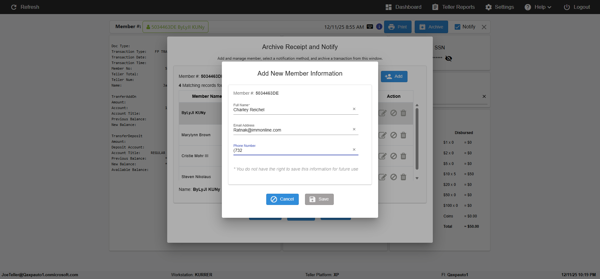
Task: Toggle SSN visibility eye icon
Action: point(448,58)
